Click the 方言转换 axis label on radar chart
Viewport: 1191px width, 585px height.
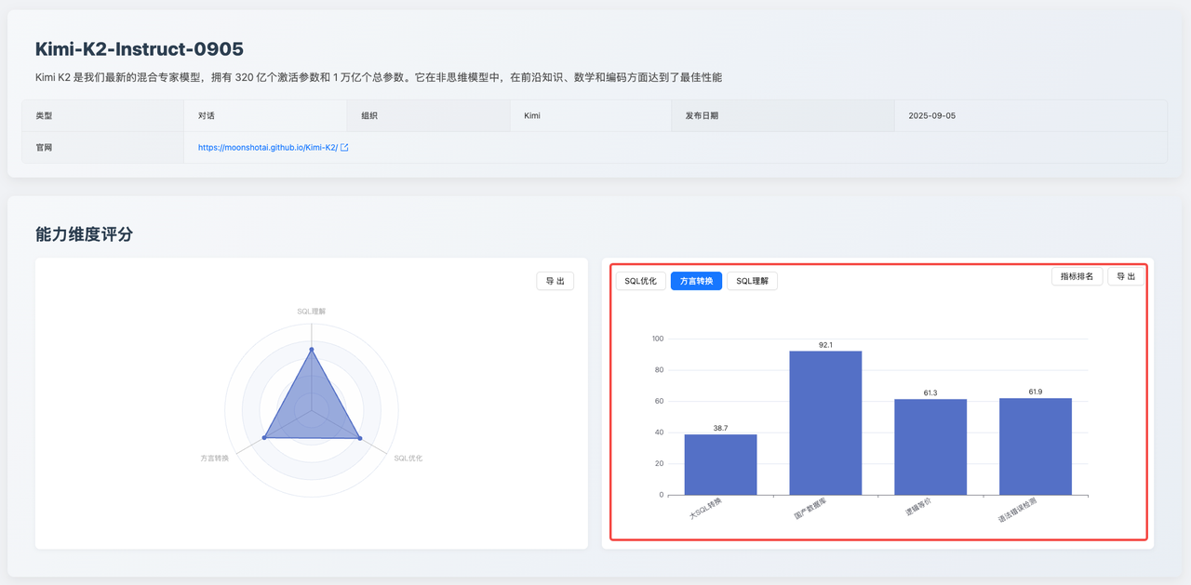click(214, 458)
